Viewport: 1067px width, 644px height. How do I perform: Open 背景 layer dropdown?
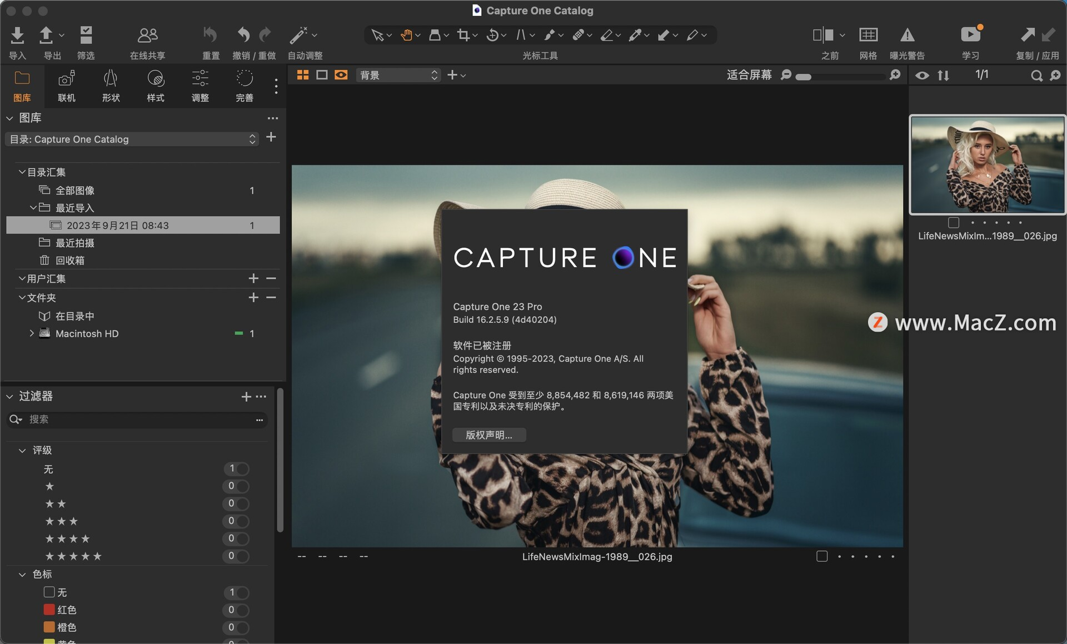point(398,75)
